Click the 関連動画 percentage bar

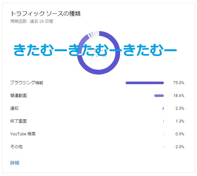pyautogui.click(x=159, y=96)
